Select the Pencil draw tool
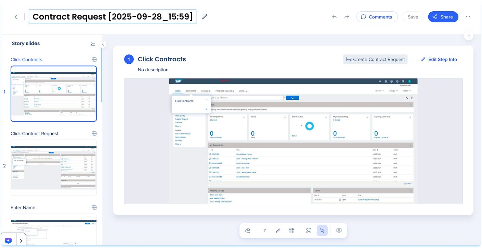482x248 pixels. tap(278, 231)
